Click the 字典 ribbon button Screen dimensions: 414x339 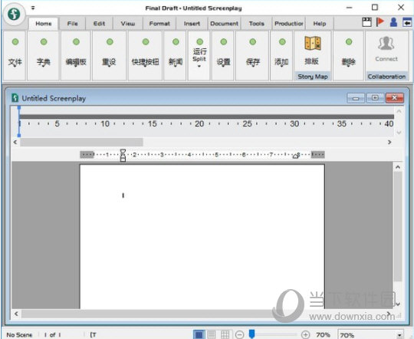43,55
